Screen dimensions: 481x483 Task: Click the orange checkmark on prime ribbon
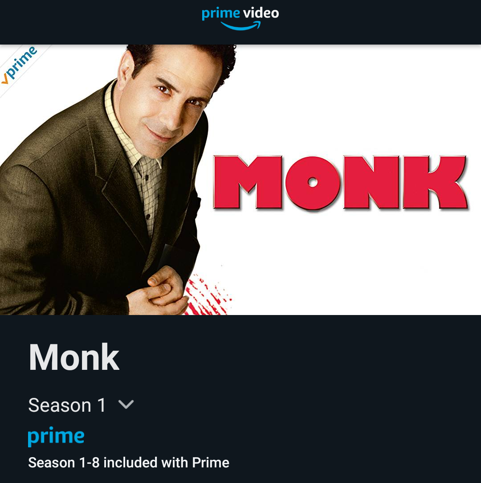[x=4, y=79]
